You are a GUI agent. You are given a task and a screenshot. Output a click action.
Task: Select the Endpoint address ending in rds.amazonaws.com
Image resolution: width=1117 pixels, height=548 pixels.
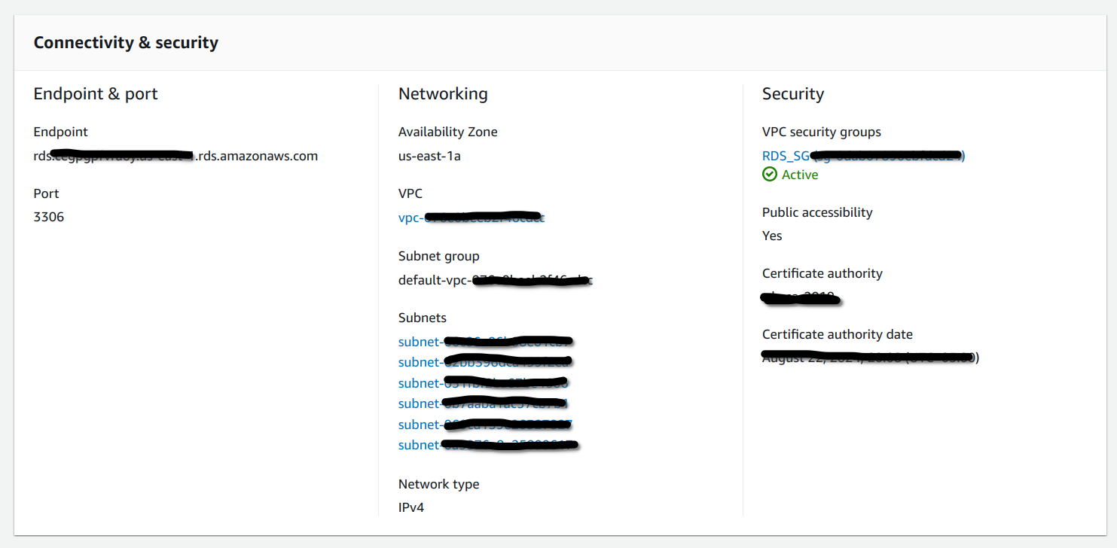click(175, 156)
